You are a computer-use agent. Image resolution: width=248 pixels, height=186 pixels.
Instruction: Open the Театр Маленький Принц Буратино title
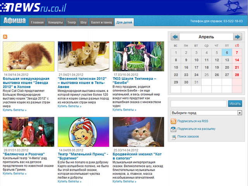pyautogui.click(x=83, y=156)
